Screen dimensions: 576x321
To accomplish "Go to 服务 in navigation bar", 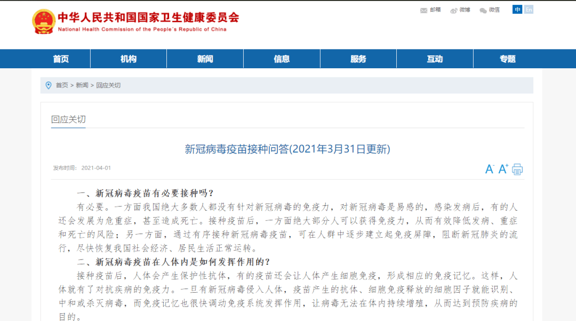I will pos(358,59).
